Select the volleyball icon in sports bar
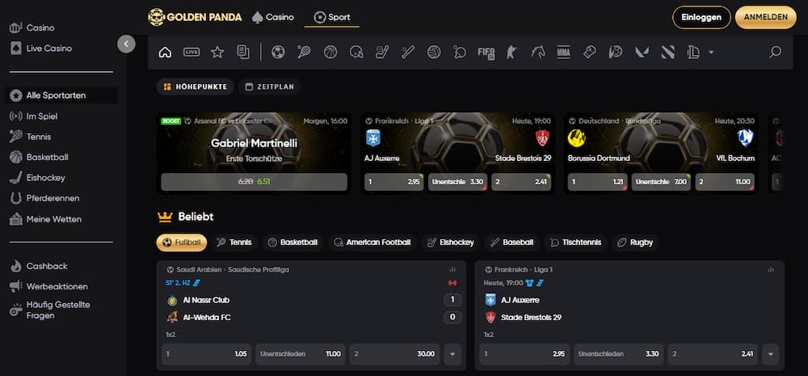 [x=434, y=52]
